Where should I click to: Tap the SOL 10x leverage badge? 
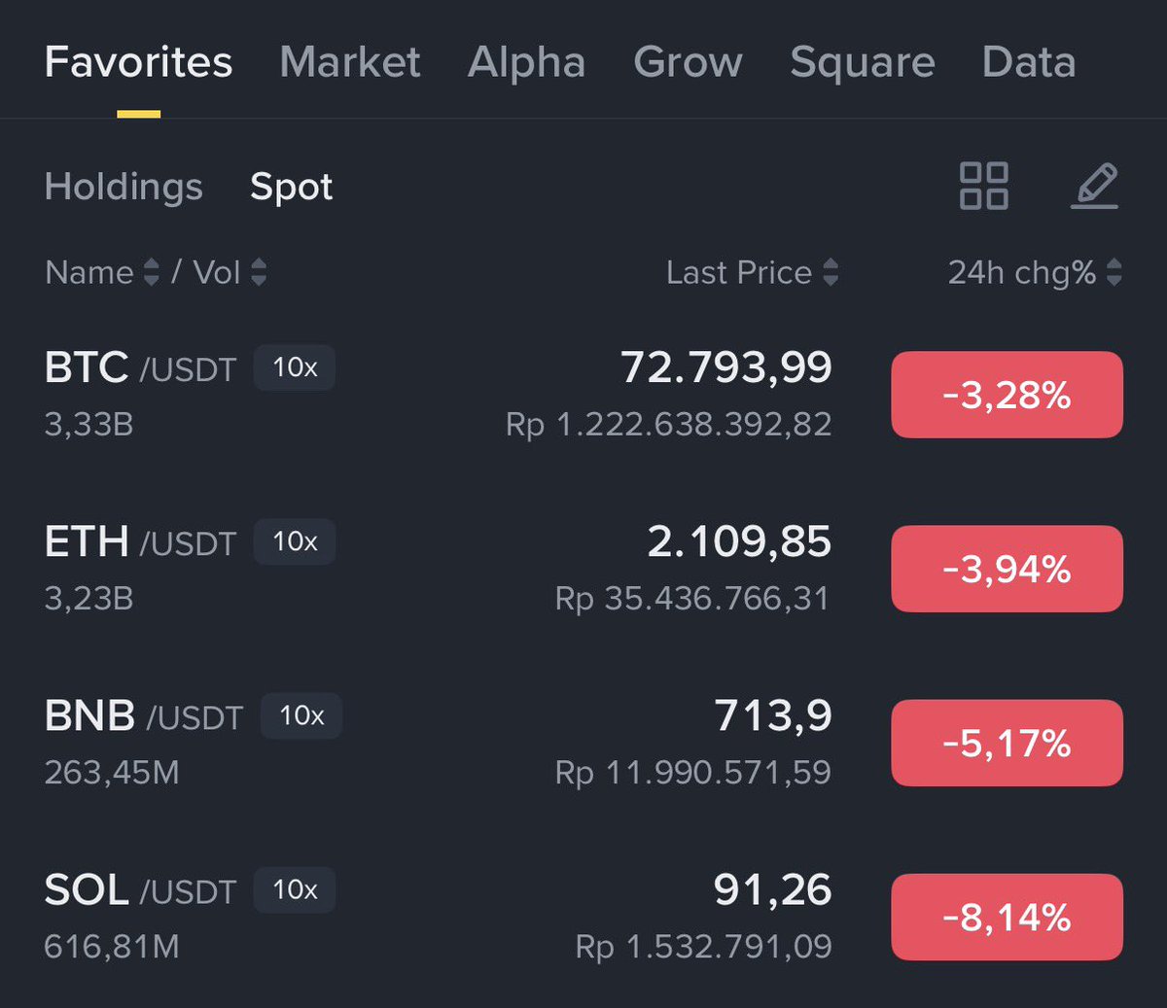295,889
